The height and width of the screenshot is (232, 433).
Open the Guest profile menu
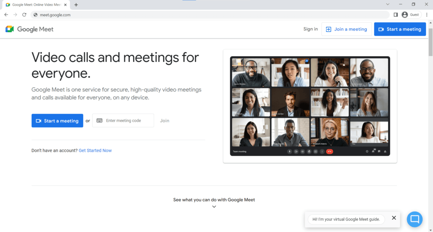410,15
